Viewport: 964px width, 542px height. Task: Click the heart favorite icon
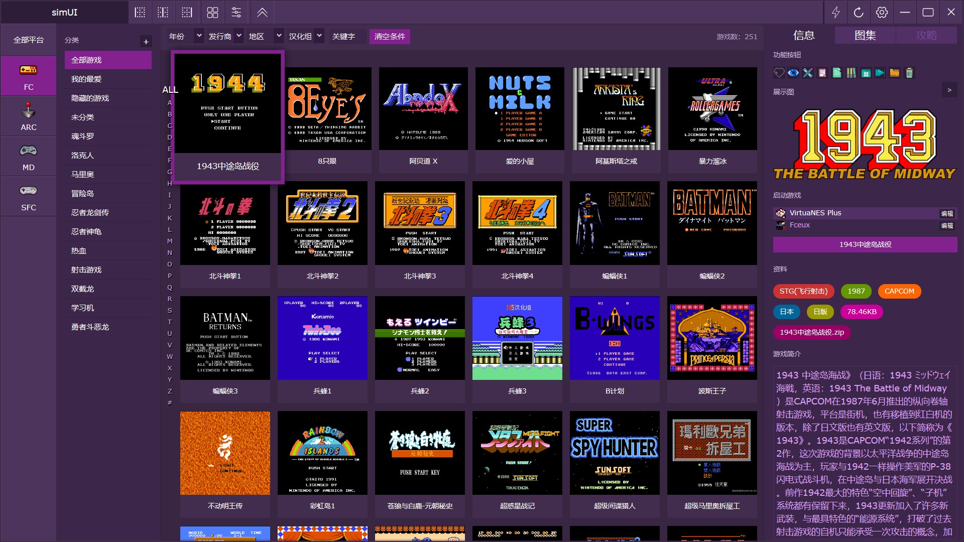(779, 73)
